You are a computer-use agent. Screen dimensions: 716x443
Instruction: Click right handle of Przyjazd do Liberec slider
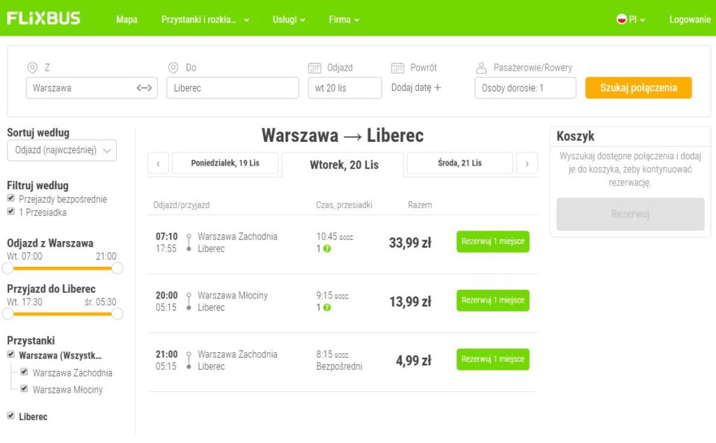117,314
